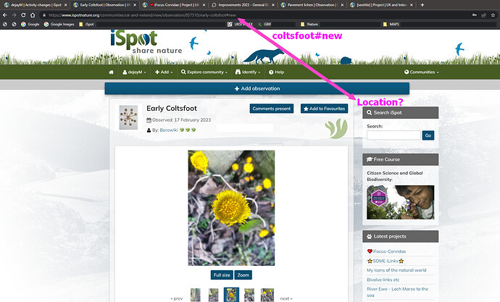Click the share page icon in address bar

click(x=484, y=15)
